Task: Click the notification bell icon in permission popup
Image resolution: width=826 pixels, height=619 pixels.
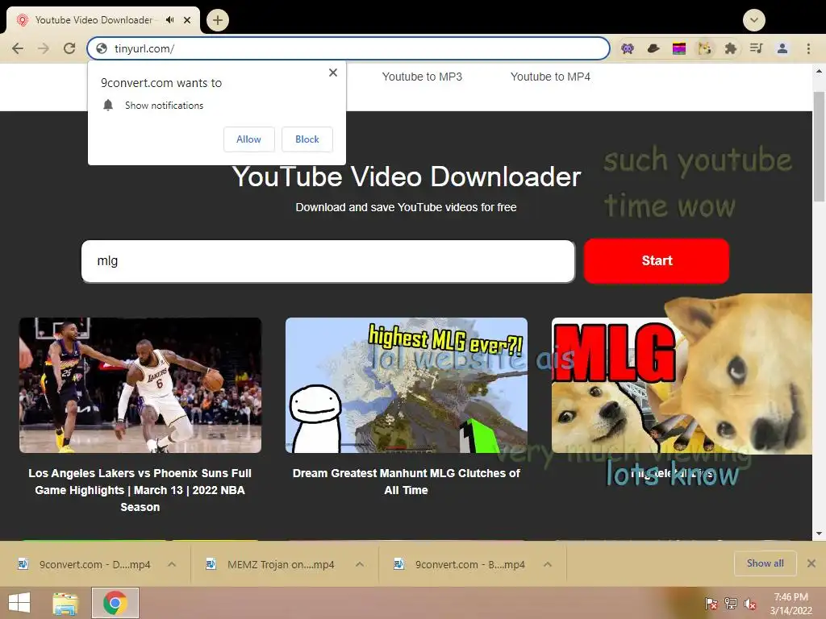Action: [x=108, y=106]
